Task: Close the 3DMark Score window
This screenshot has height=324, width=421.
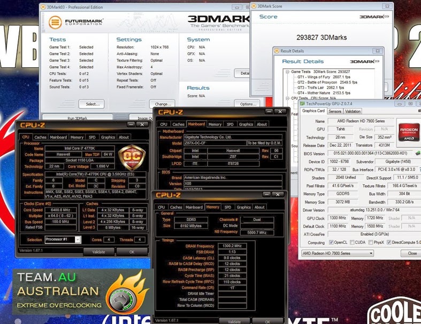Action: coord(387,6)
